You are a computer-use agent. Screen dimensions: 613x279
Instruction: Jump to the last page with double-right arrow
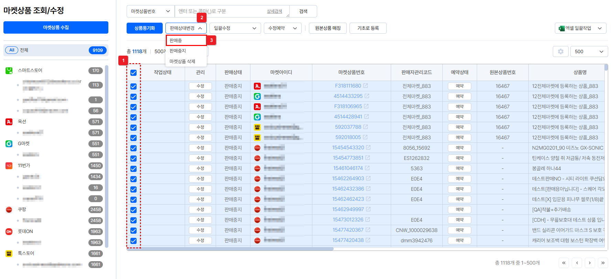[x=603, y=263]
